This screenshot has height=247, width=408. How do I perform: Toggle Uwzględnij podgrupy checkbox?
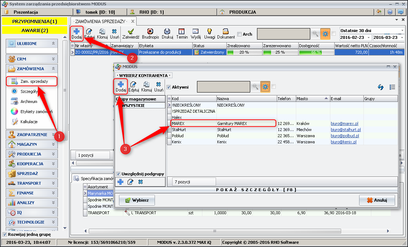(x=118, y=174)
